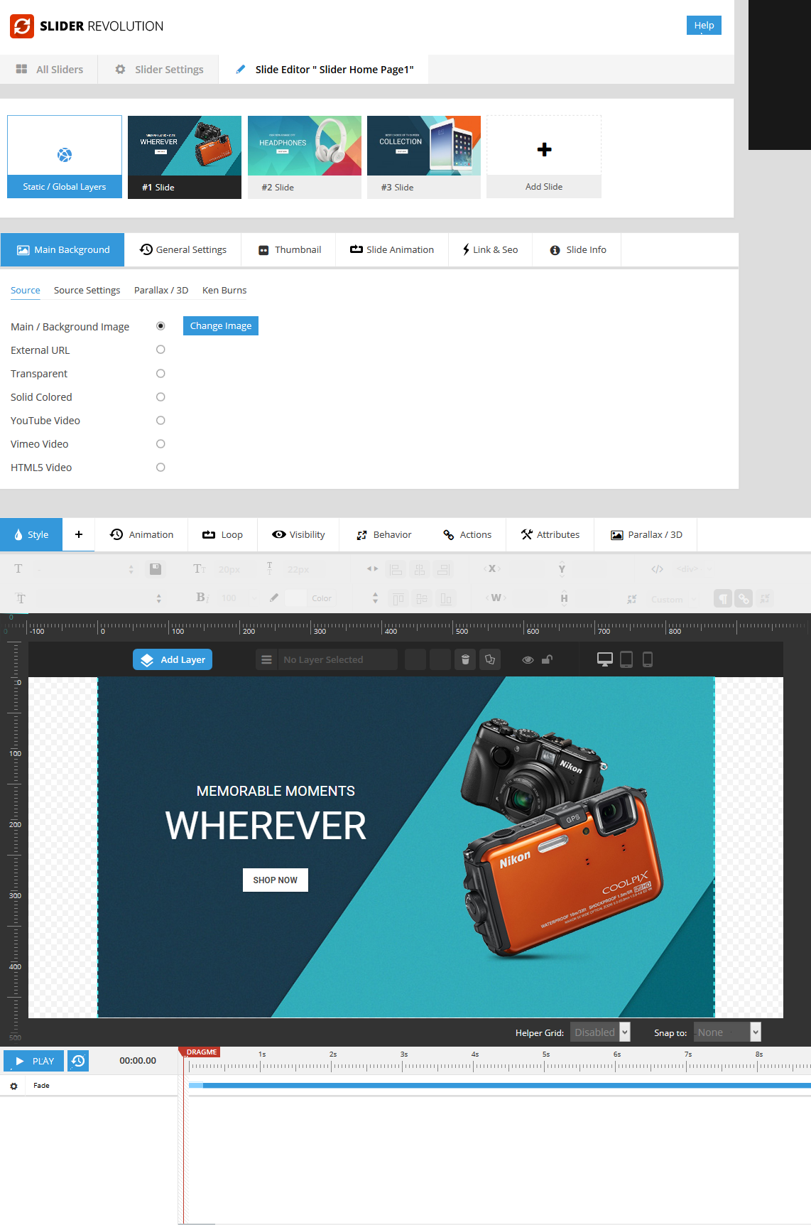The image size is (811, 1225).
Task: Open the Main Background tab
Action: pyautogui.click(x=62, y=249)
